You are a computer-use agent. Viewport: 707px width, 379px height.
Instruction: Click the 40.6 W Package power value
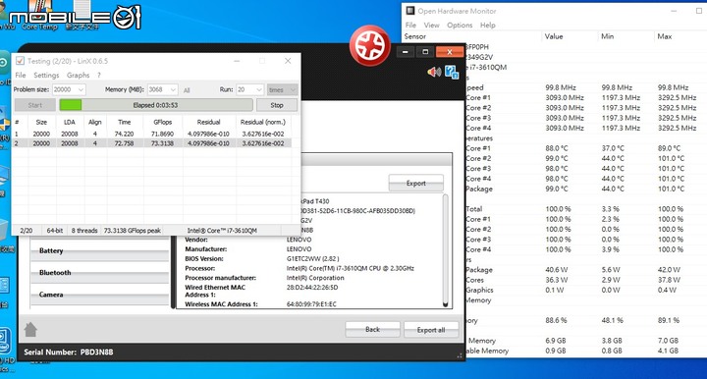[x=557, y=270]
